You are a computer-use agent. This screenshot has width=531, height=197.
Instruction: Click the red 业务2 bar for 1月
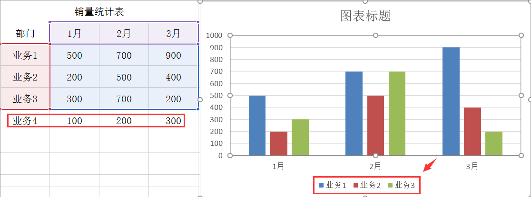point(279,143)
